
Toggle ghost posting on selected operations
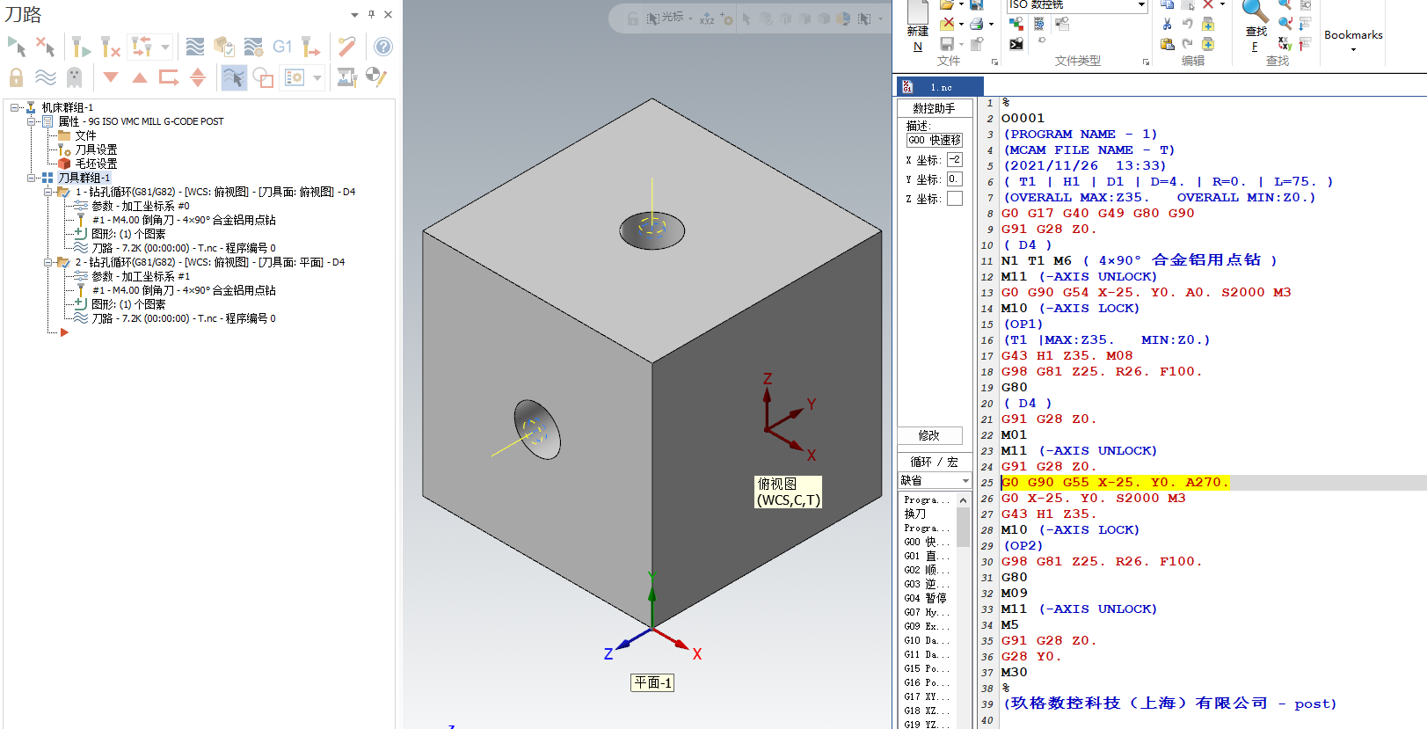pyautogui.click(x=75, y=77)
